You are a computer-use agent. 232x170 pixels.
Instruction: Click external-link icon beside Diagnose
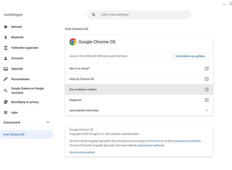click(207, 100)
